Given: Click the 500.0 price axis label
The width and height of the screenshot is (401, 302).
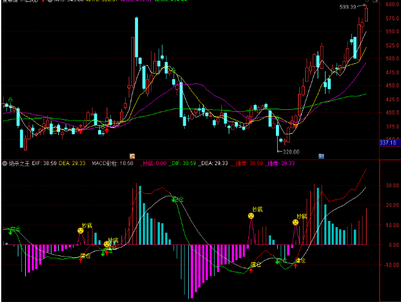Looking at the screenshot, I should (x=393, y=58).
